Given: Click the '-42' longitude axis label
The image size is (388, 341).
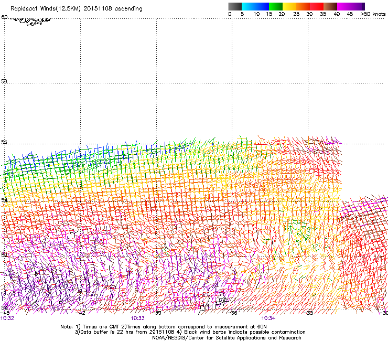Looking at the screenshot, I should [x=80, y=313].
